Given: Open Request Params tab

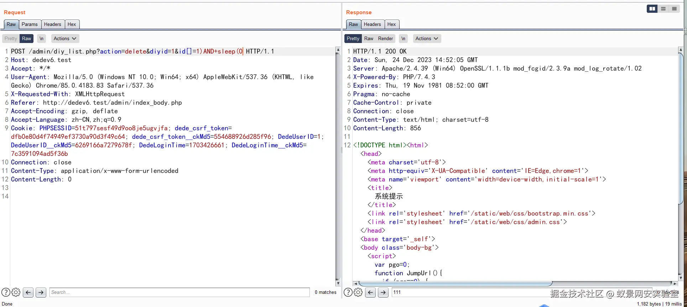Looking at the screenshot, I should click(30, 24).
